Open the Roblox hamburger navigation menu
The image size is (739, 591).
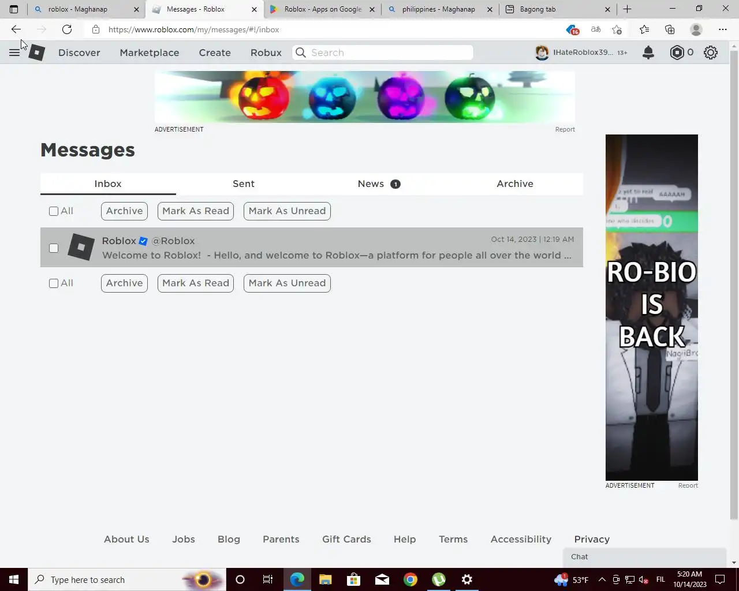(14, 53)
